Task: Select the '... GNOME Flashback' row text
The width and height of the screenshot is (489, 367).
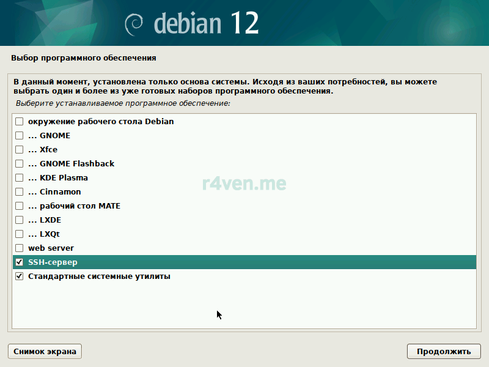Action: coord(71,163)
